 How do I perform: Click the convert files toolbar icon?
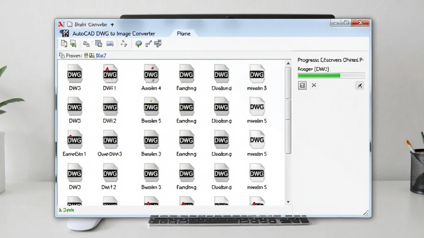(x=86, y=44)
